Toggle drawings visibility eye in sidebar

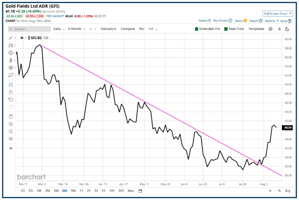click(x=11, y=139)
